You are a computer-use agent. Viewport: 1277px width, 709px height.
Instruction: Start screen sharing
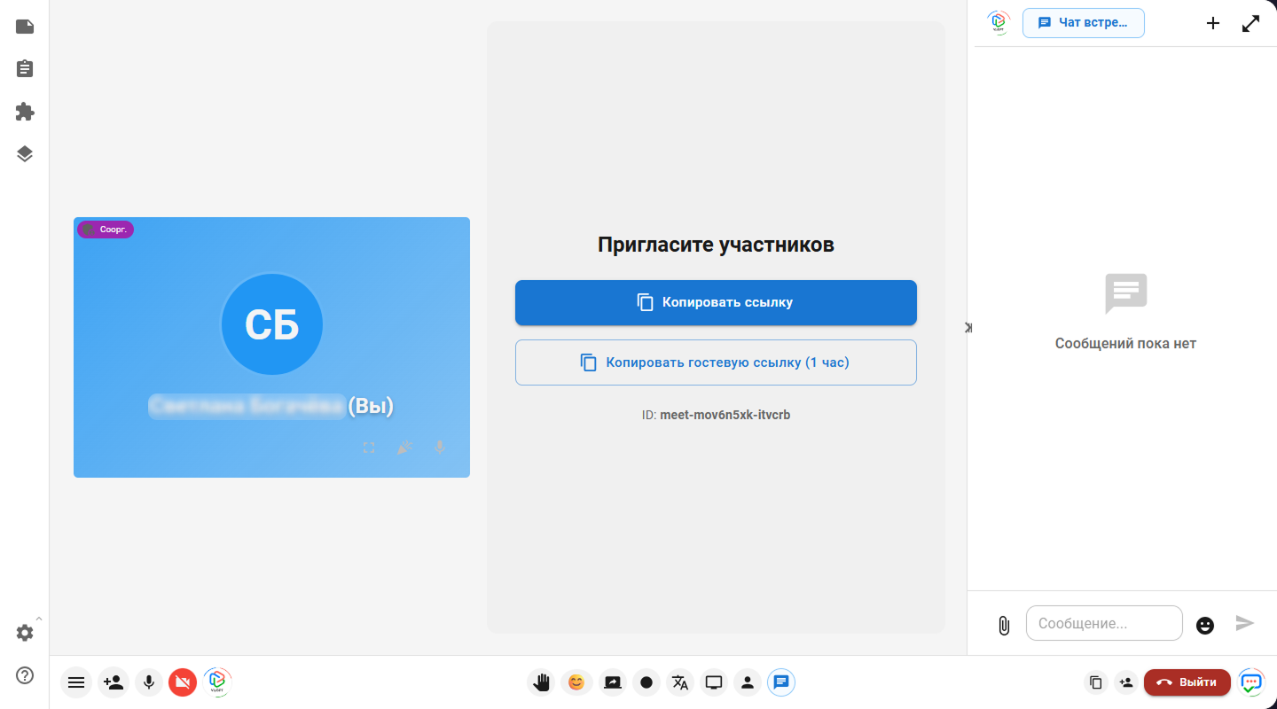click(613, 682)
